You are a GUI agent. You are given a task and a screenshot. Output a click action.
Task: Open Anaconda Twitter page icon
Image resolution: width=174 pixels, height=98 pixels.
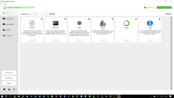(4, 89)
